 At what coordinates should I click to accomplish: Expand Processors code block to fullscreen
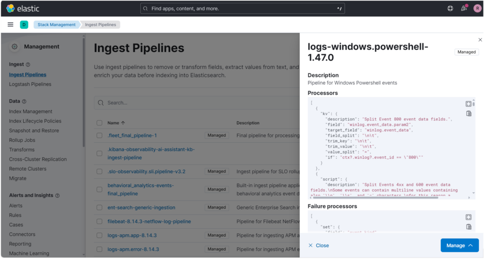click(x=468, y=104)
